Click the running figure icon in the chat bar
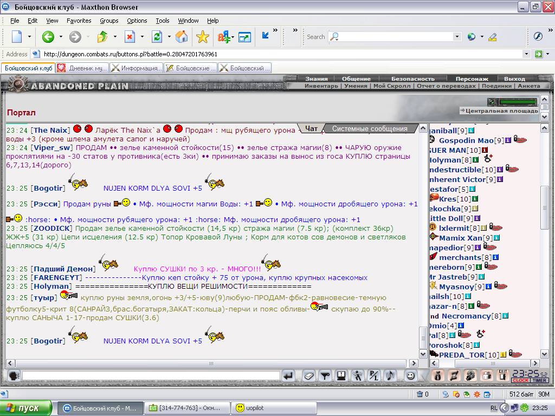The height and width of the screenshot is (416, 555). click(358, 376)
